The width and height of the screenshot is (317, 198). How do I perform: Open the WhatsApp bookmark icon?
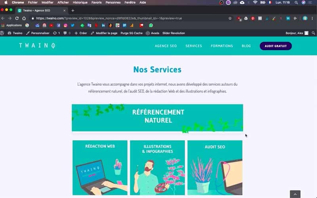(x=151, y=25)
